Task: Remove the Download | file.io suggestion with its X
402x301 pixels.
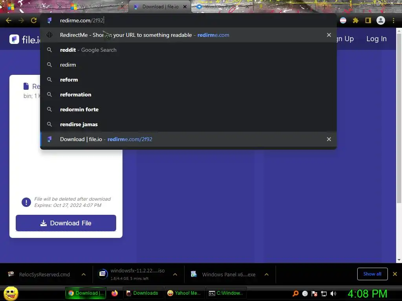Action: (329, 139)
